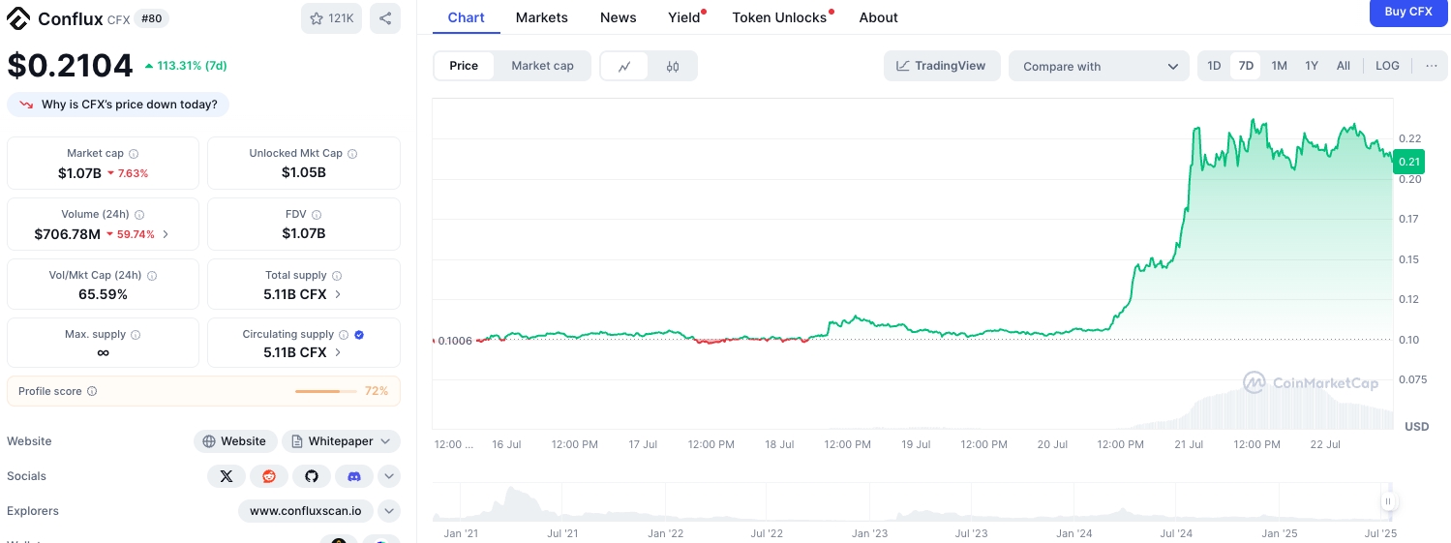Open the chart more options ellipsis
The image size is (1451, 543).
[1431, 66]
